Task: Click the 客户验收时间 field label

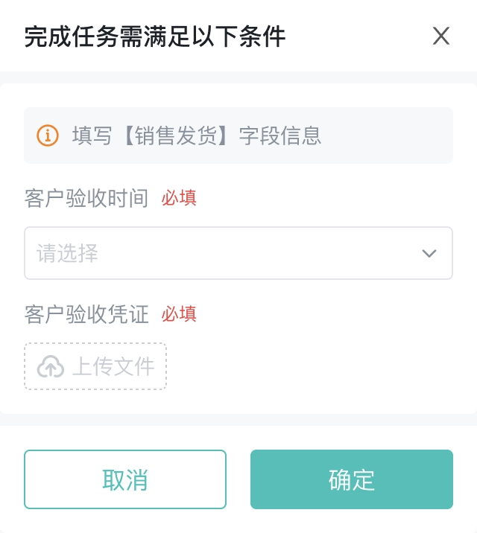Action: click(x=86, y=199)
